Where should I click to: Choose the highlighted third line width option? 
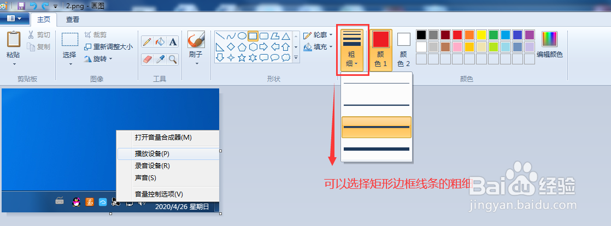(377, 127)
